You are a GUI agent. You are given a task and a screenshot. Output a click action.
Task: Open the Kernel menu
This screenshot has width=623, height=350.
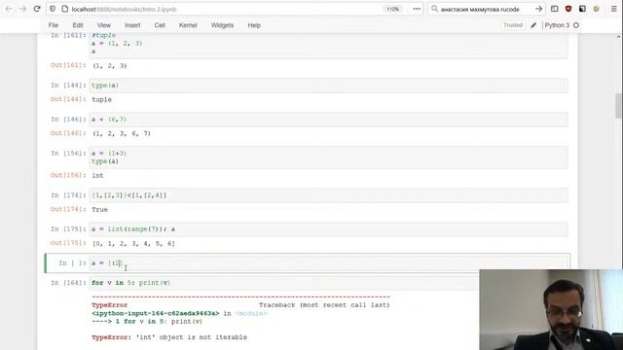(188, 25)
